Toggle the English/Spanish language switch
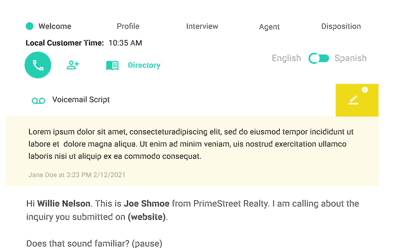 [x=319, y=58]
